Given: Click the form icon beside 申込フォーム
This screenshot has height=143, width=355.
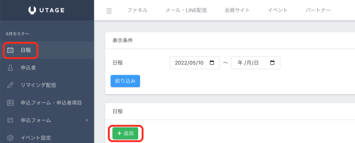Looking at the screenshot, I should (x=10, y=120).
